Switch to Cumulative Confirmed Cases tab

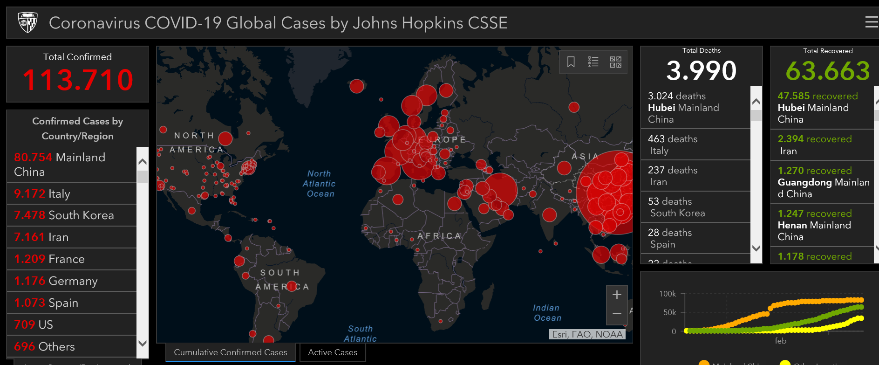231,352
